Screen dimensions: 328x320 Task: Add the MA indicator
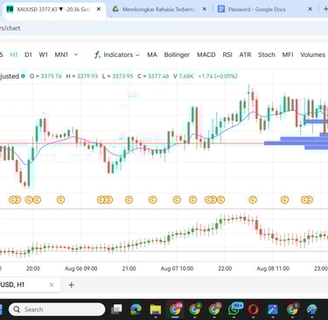(152, 55)
